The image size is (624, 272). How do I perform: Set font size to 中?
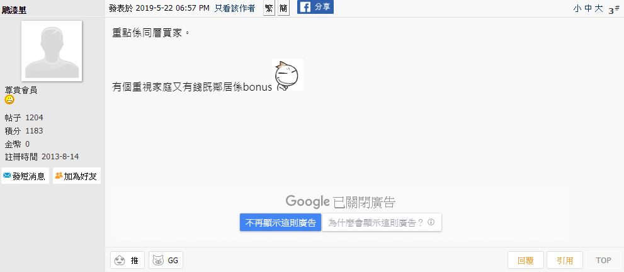point(587,8)
